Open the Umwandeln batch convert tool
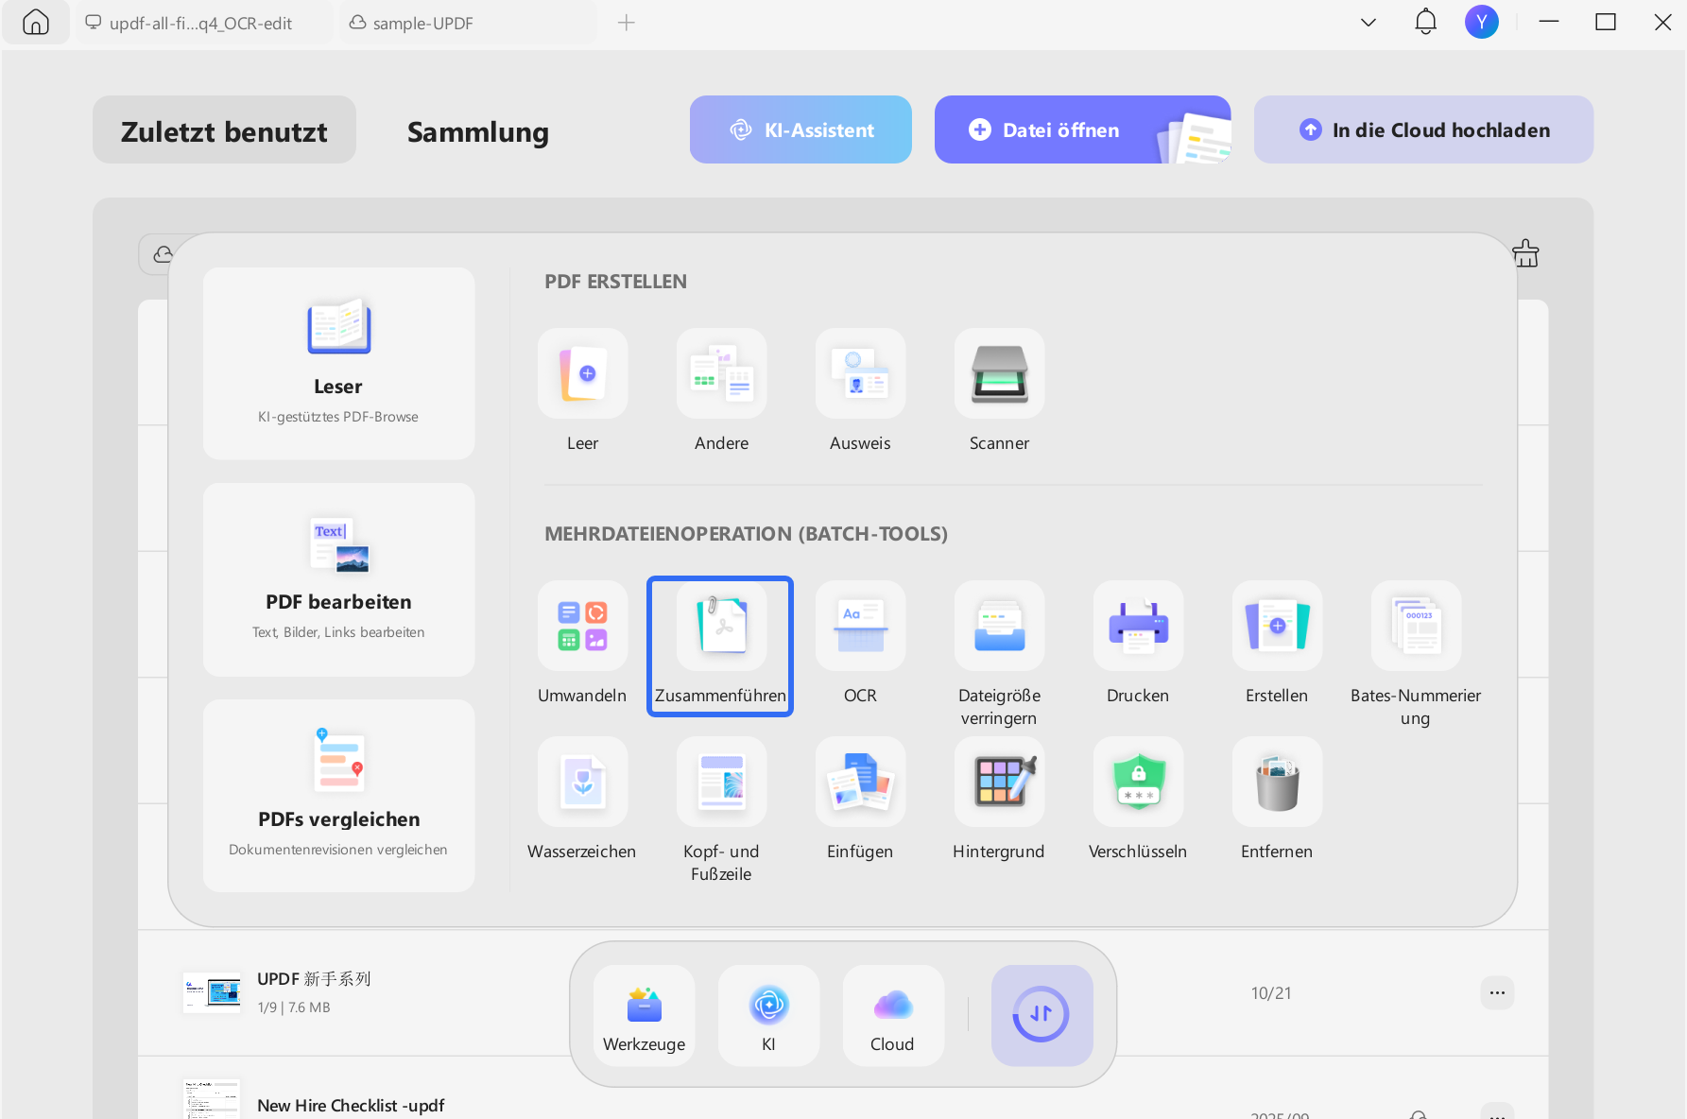The width and height of the screenshot is (1687, 1119). [x=582, y=626]
